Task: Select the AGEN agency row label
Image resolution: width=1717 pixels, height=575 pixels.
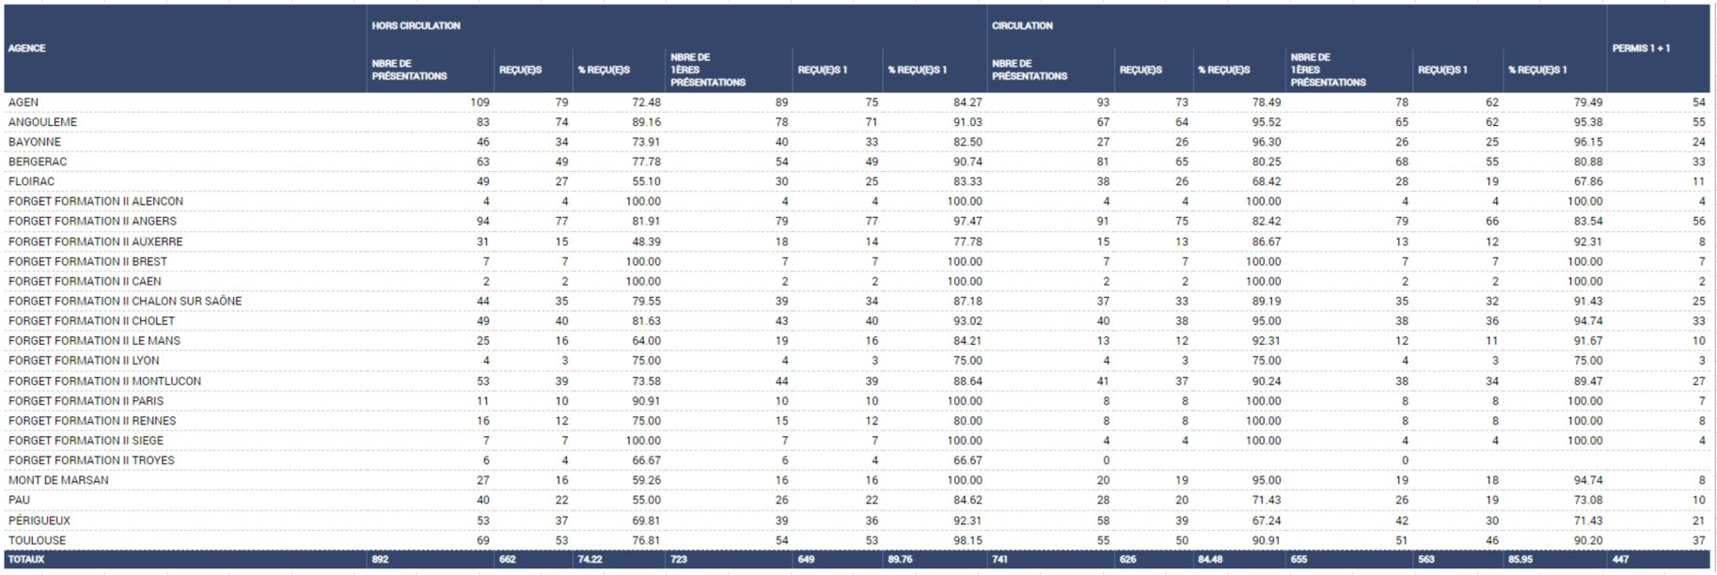Action: [24, 102]
